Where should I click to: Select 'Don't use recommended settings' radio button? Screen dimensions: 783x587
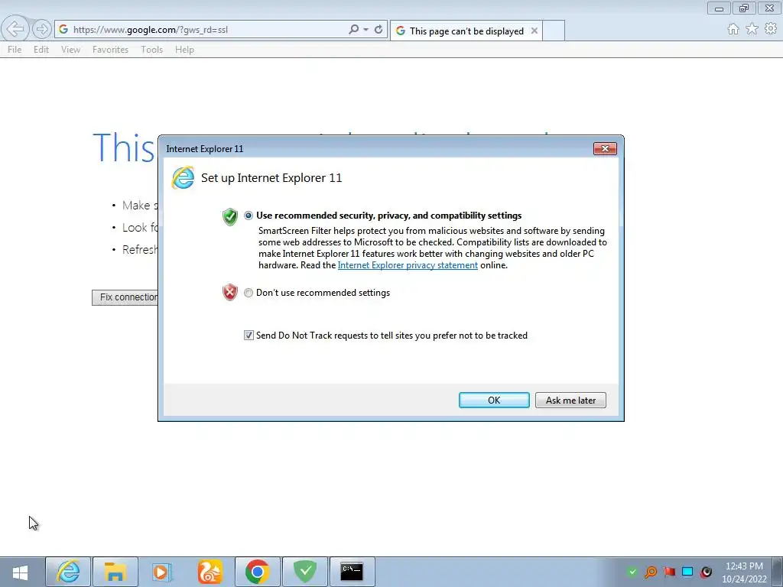tap(249, 293)
